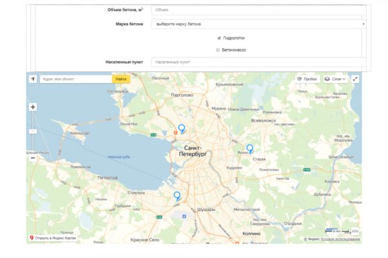This screenshot has width=388, height=258.
Task: Open the Условия использования link
Action: (x=341, y=239)
